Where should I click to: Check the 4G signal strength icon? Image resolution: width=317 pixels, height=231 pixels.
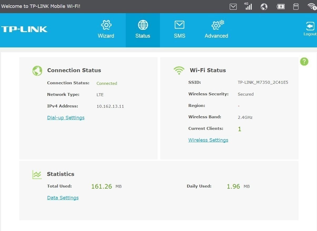(x=248, y=6)
